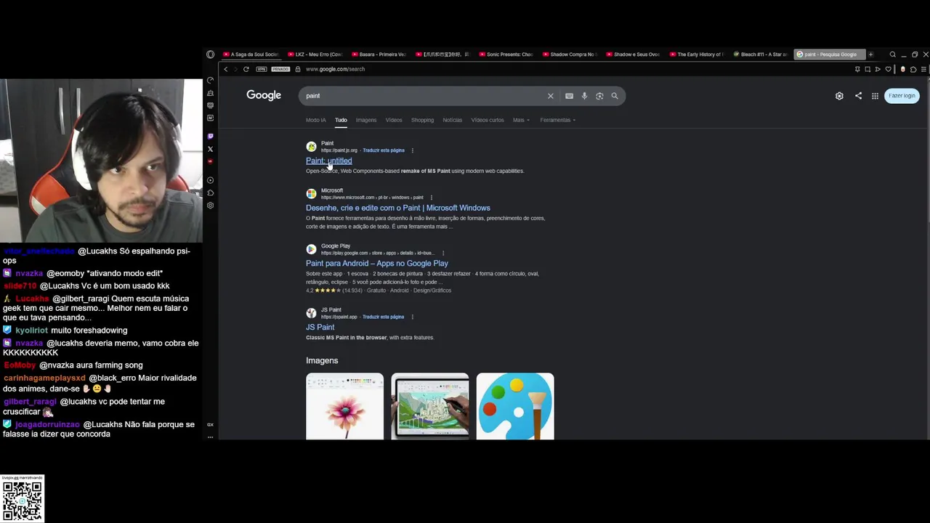The width and height of the screenshot is (930, 523).
Task: Switch to The Early History browser tab
Action: (697, 54)
